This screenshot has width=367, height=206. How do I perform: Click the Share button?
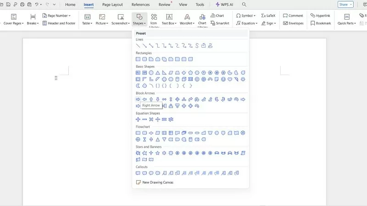345,5
